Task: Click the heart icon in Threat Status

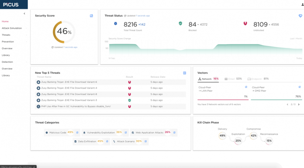Action: pyautogui.click(x=301, y=16)
